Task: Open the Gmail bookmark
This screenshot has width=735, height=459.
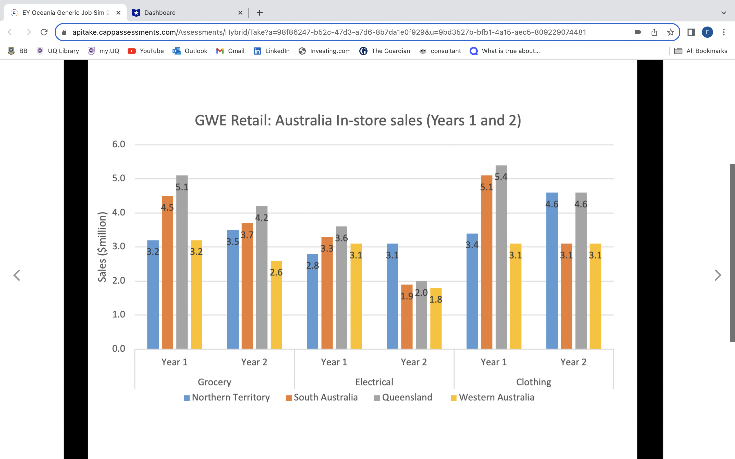Action: [x=230, y=51]
